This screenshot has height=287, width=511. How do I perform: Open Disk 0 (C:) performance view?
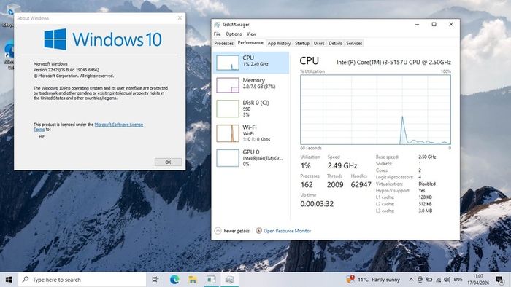(x=251, y=109)
